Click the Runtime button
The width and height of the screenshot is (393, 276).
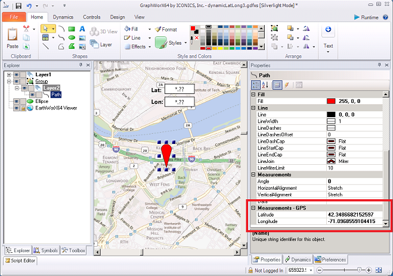(366, 17)
